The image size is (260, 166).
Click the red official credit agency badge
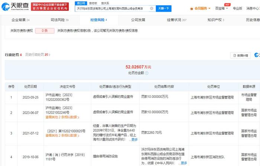coord(50,7)
